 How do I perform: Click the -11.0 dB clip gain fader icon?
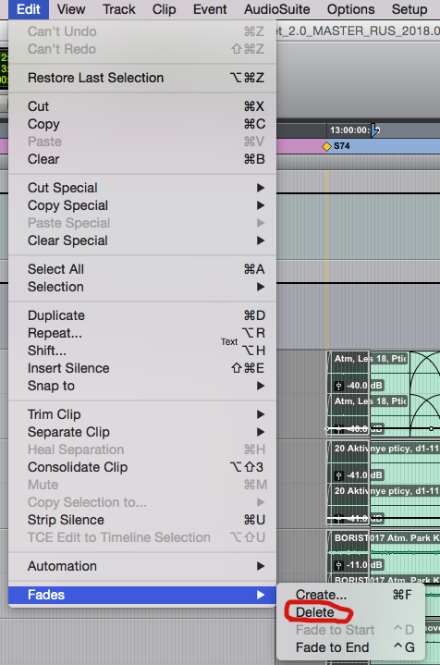click(x=338, y=565)
